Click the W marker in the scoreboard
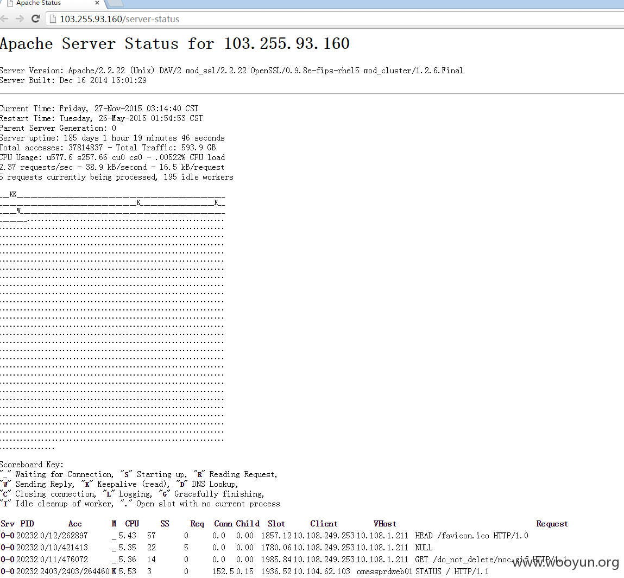 click(x=18, y=211)
